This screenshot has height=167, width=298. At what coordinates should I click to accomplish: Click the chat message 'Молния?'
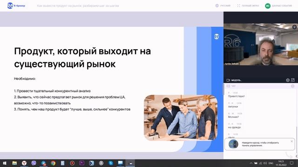(233, 117)
